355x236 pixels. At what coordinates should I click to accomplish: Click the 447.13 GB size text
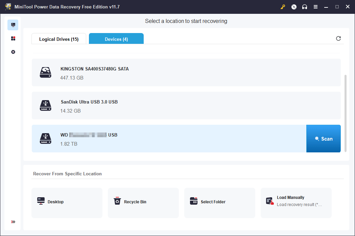pyautogui.click(x=72, y=78)
